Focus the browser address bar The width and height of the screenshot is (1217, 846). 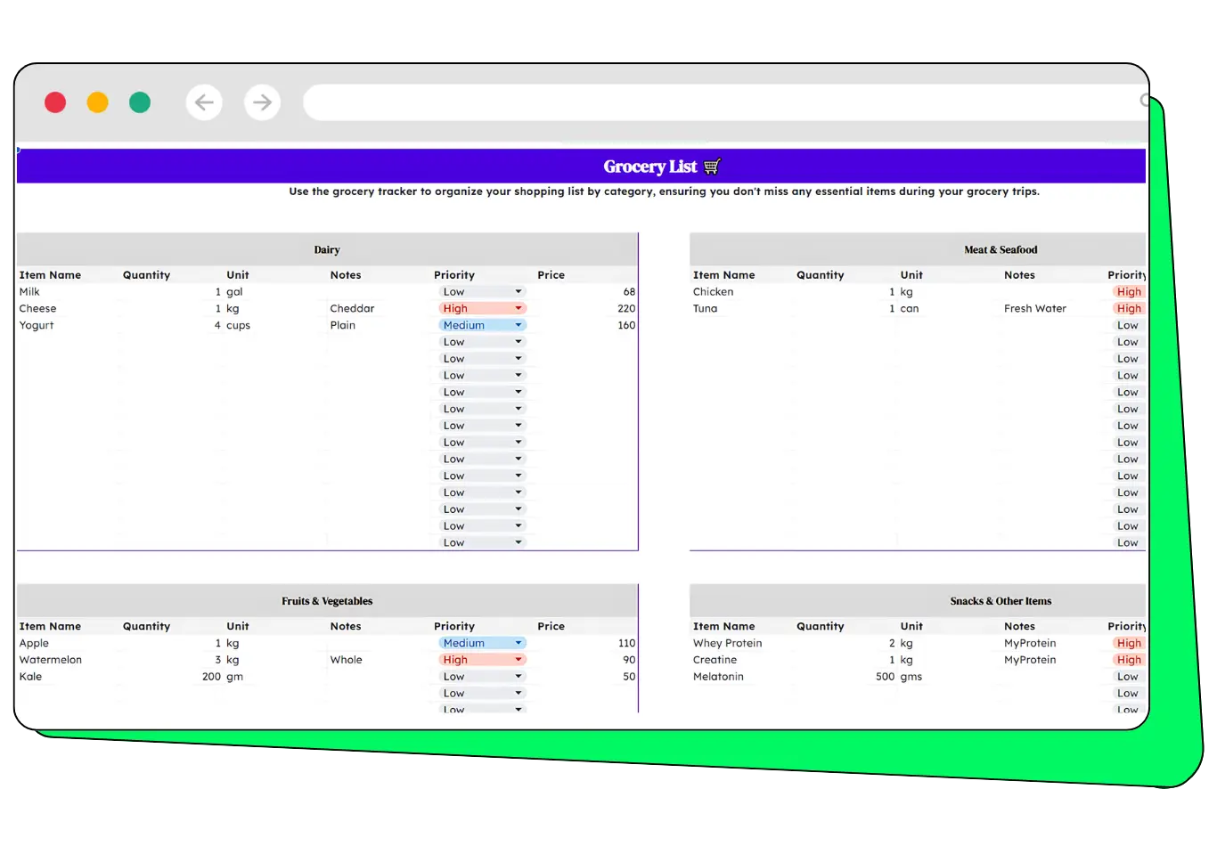pyautogui.click(x=713, y=102)
